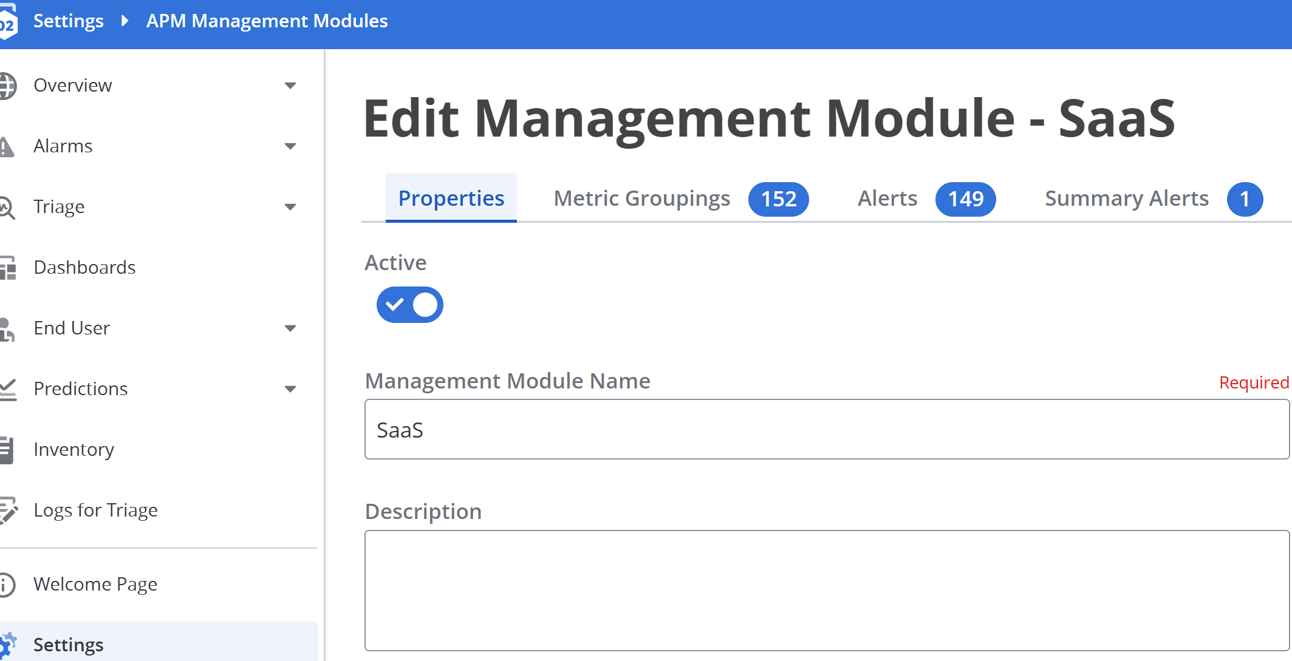Expand the Triage dropdown arrow

[x=290, y=207]
